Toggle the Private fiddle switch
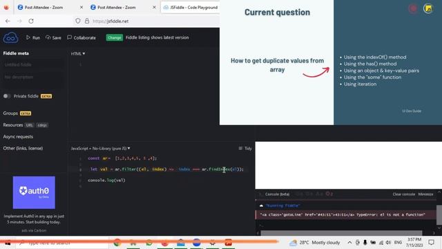This screenshot has height=249, width=442. (6, 96)
